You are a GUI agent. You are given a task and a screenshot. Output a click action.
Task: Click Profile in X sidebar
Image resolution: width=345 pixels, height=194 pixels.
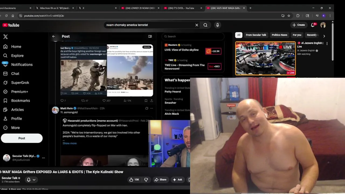click(12, 119)
